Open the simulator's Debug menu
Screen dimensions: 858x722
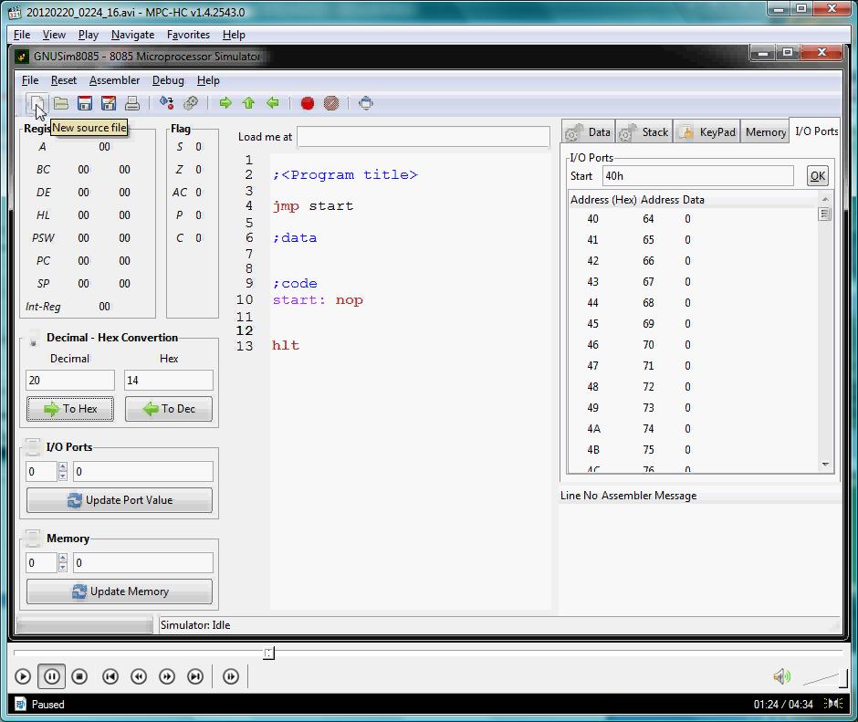click(x=168, y=80)
